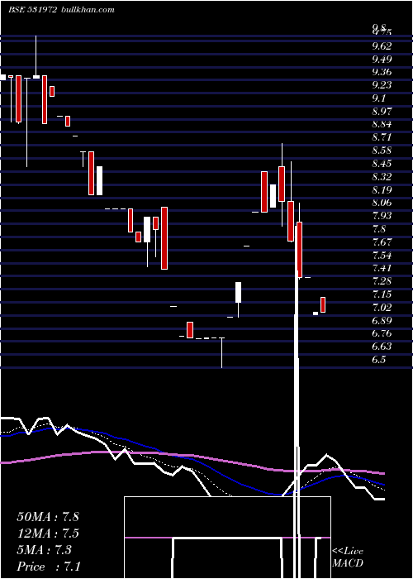Click the '5MA : 7.3' legend text
Viewport: 413px width, 579px height.
[x=45, y=550]
